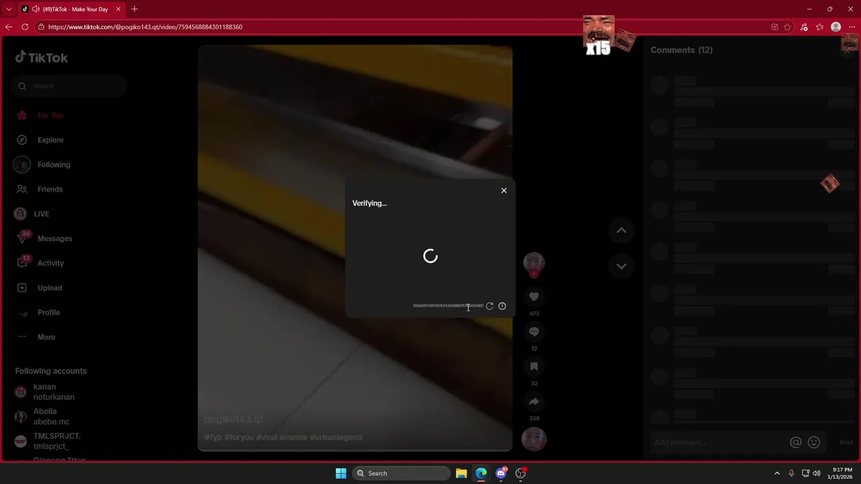Insert a mention with @ icon

click(796, 442)
